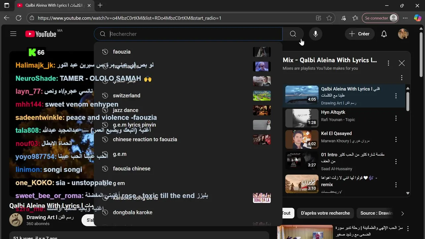Go back with the browser arrow
The height and width of the screenshot is (239, 425).
(7, 18)
